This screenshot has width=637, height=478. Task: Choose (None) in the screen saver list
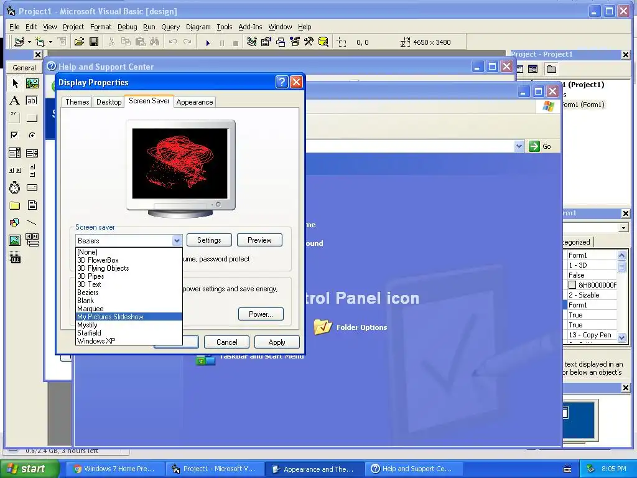pyautogui.click(x=129, y=252)
